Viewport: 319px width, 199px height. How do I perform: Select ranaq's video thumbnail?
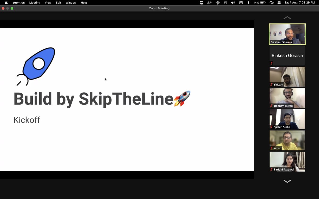tap(287, 140)
